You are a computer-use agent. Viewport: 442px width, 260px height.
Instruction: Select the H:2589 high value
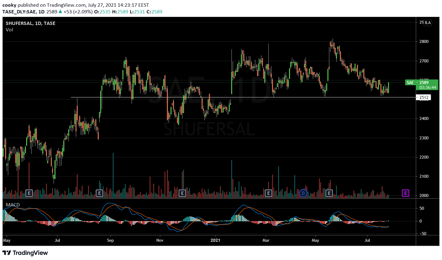pyautogui.click(x=120, y=12)
